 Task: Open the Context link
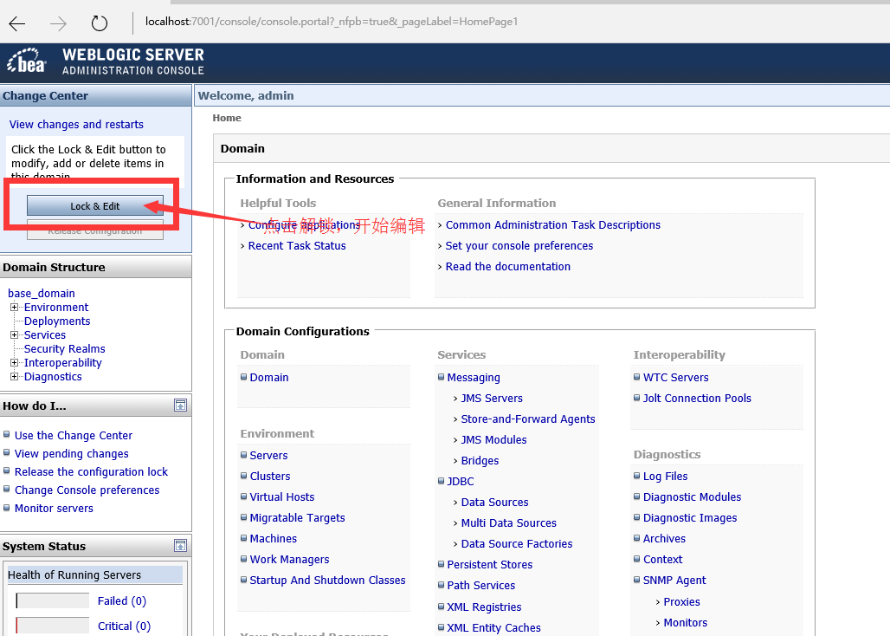(662, 560)
